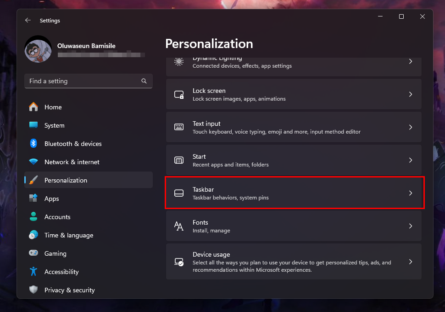
Task: Go to System settings
Action: (89, 125)
